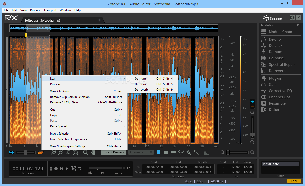Open the Gain module
This screenshot has width=305, height=186.
(269, 85)
